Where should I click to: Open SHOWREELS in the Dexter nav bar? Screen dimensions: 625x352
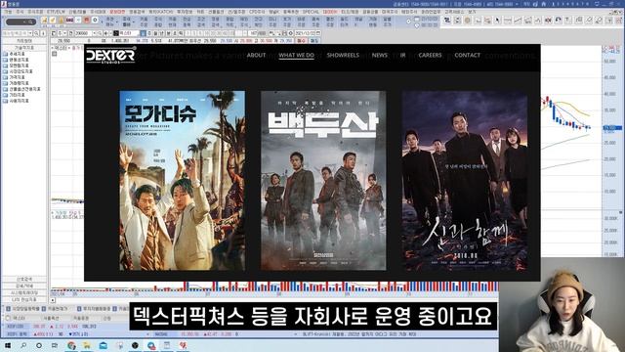coord(343,55)
